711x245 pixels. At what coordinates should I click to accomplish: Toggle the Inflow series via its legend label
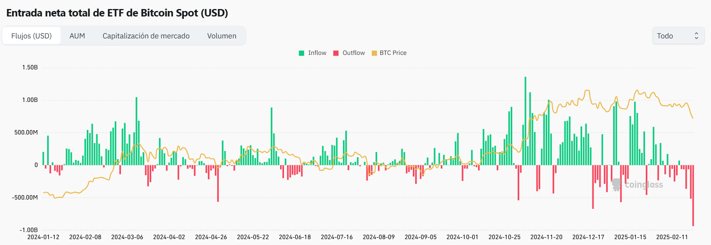coord(317,53)
